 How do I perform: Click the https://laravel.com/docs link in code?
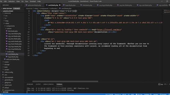[x=109, y=30]
